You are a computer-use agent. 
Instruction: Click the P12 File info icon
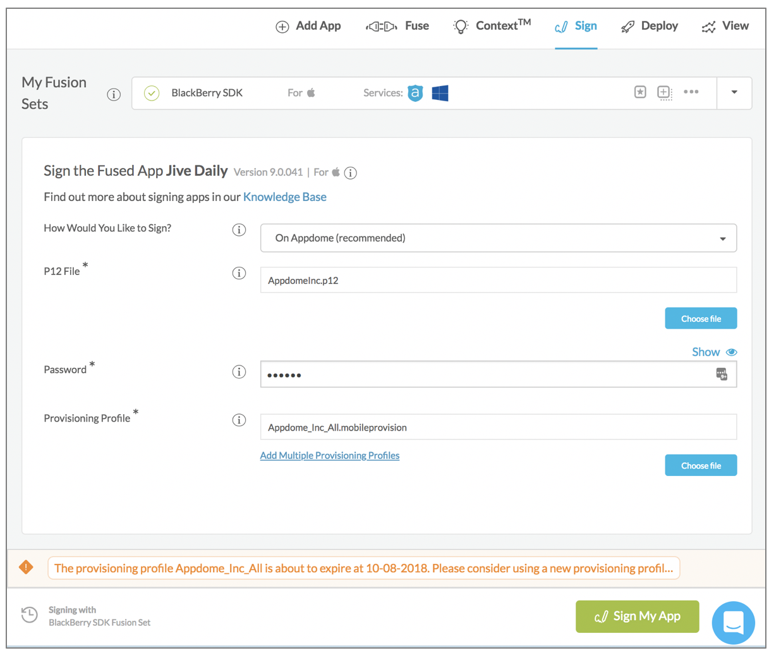239,273
